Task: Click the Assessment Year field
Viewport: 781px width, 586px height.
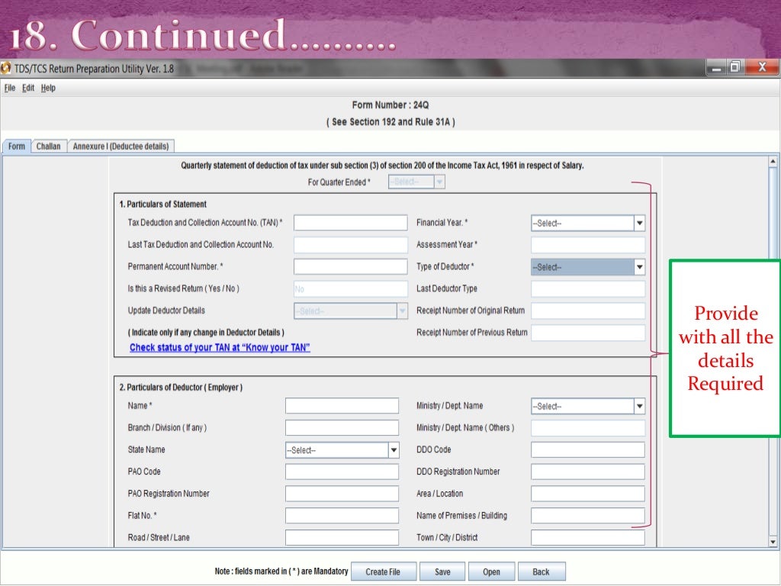Action: click(x=588, y=245)
